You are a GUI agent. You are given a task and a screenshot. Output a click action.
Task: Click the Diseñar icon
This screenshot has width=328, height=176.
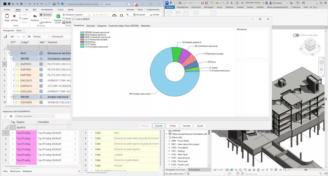coord(151,15)
